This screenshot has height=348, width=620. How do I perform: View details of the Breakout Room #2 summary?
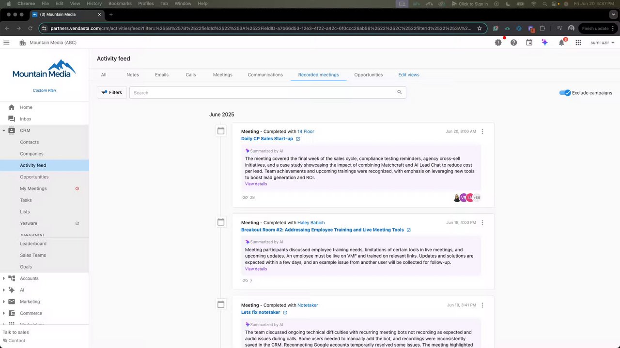(256, 269)
